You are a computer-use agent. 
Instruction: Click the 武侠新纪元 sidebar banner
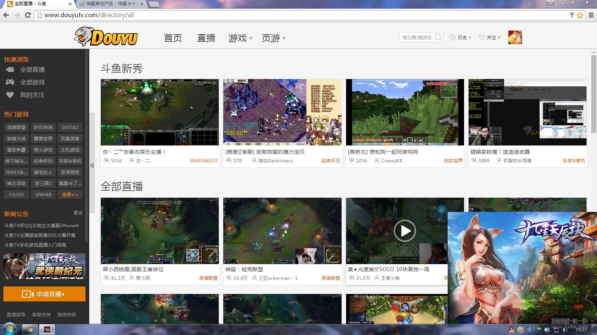pos(44,266)
